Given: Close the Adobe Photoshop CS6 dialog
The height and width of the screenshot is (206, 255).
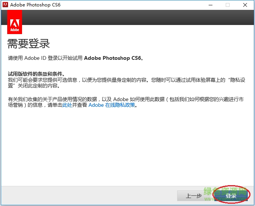Looking at the screenshot, I should (245, 5).
